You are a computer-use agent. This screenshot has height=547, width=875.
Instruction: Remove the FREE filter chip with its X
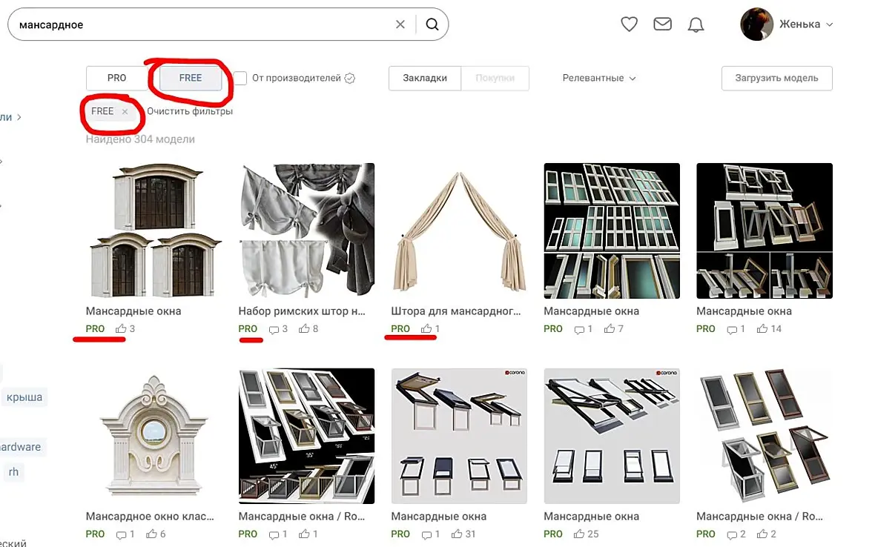pos(125,111)
